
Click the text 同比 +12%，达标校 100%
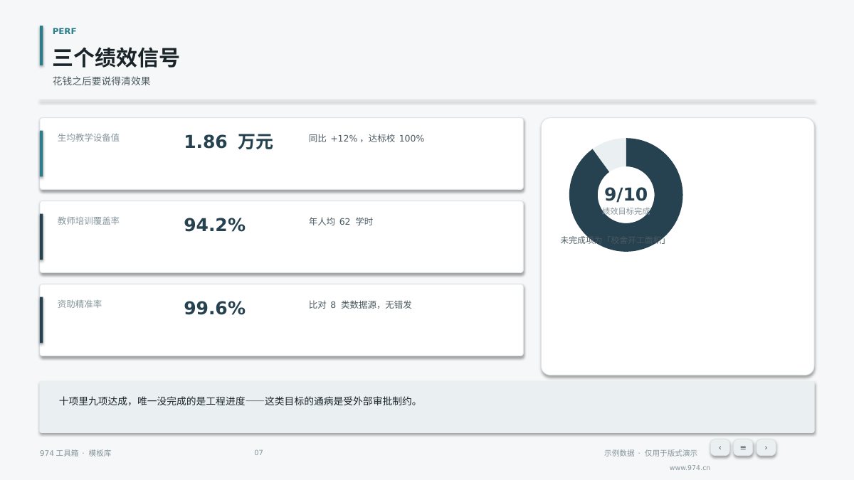point(367,139)
